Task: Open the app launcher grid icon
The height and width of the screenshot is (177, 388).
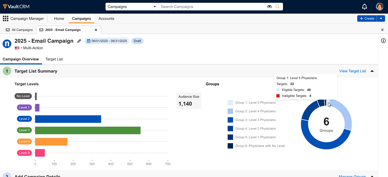Action: tap(5, 19)
